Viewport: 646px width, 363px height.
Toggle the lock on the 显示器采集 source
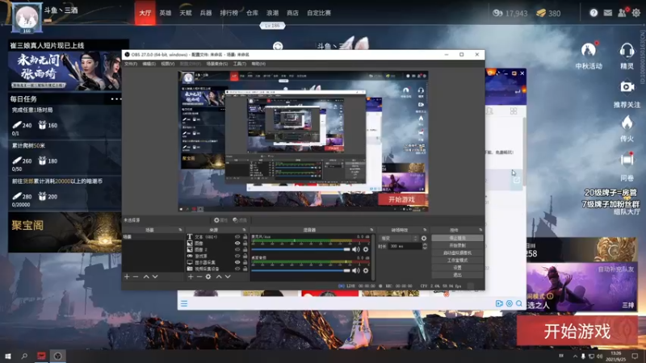pyautogui.click(x=245, y=262)
